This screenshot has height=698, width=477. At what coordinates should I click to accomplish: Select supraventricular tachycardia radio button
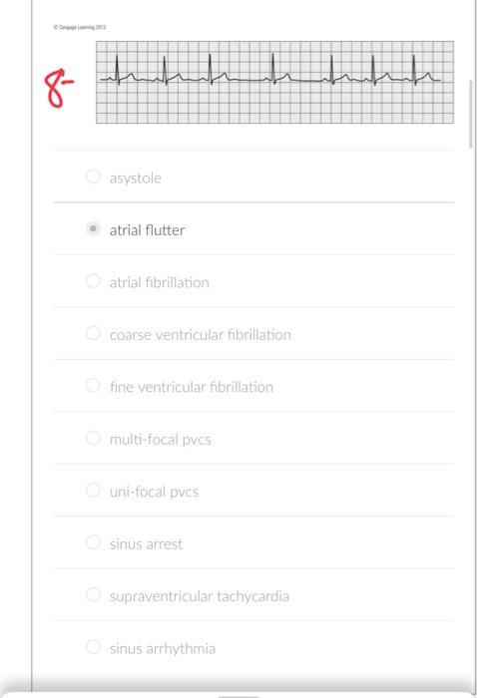click(93, 594)
